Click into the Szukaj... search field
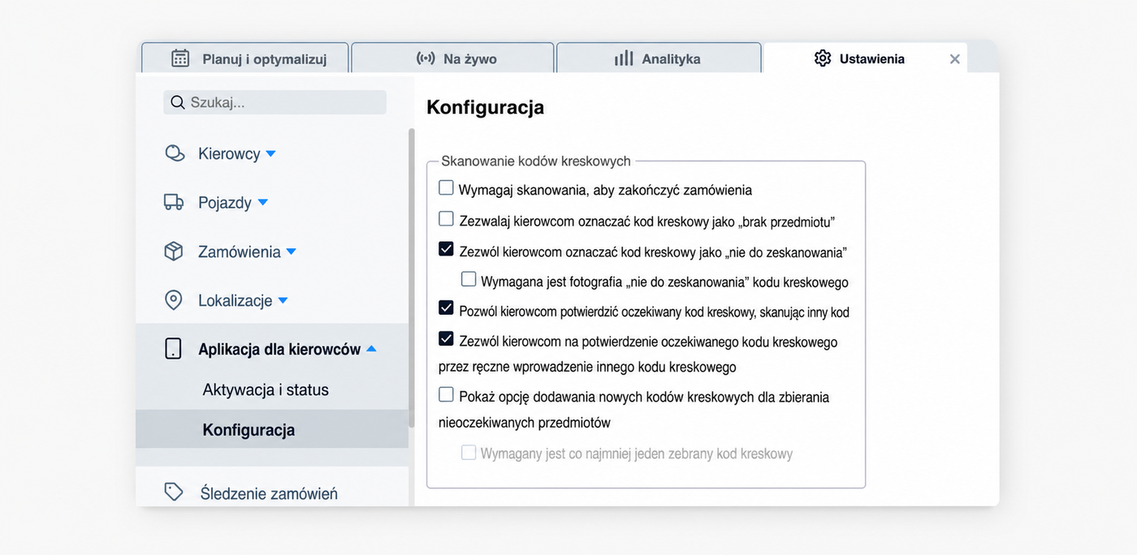Image resolution: width=1137 pixels, height=555 pixels. point(275,102)
